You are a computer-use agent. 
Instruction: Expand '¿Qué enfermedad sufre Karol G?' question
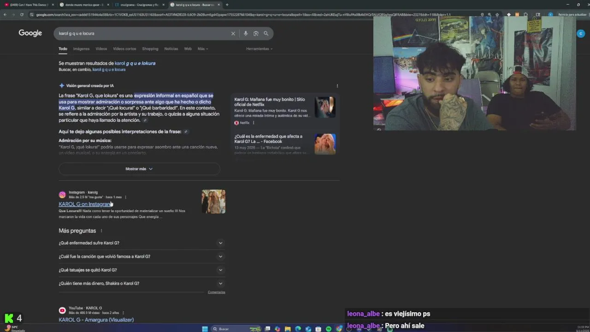coord(141,243)
